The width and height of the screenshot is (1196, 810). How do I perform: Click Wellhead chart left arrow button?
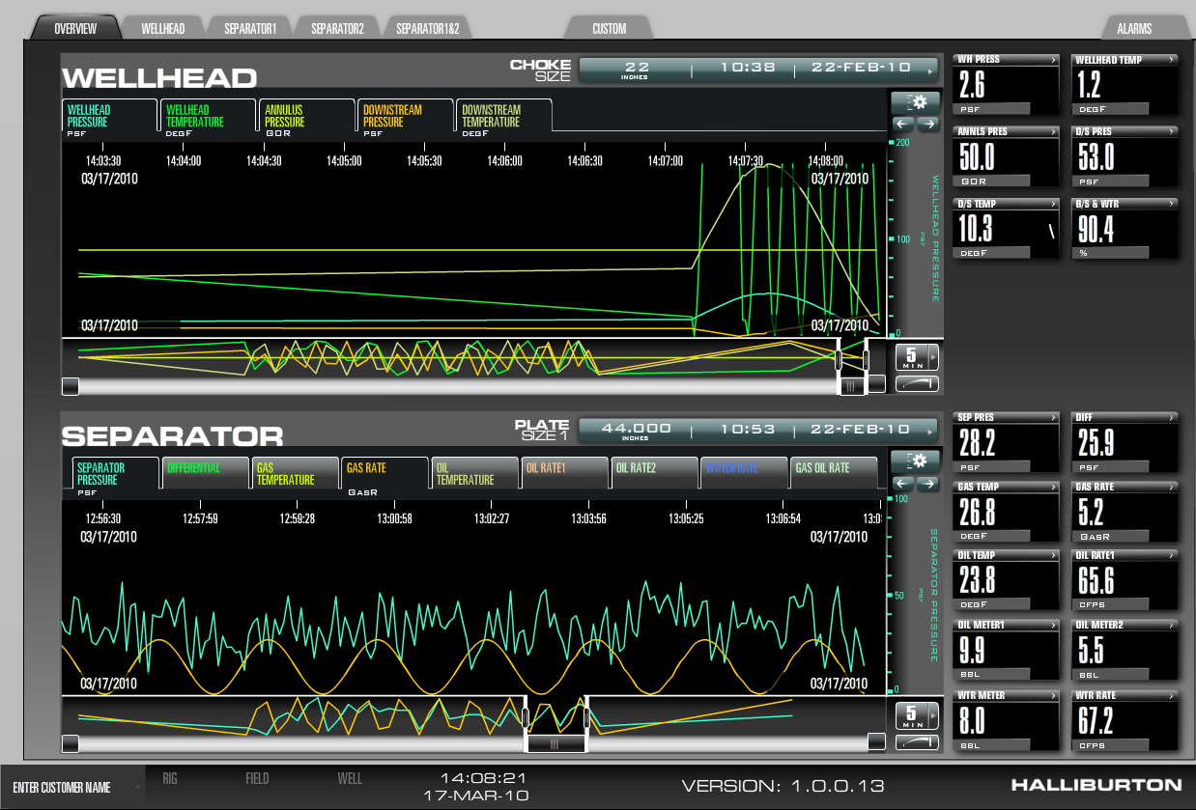tap(901, 124)
